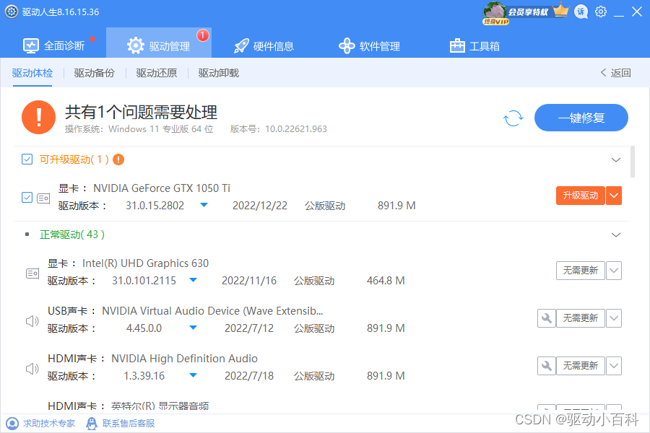Click the 会员享特权 banner text
650x433 pixels.
coord(528,12)
